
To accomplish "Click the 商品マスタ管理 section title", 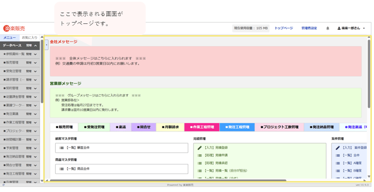I will [x=66, y=160].
